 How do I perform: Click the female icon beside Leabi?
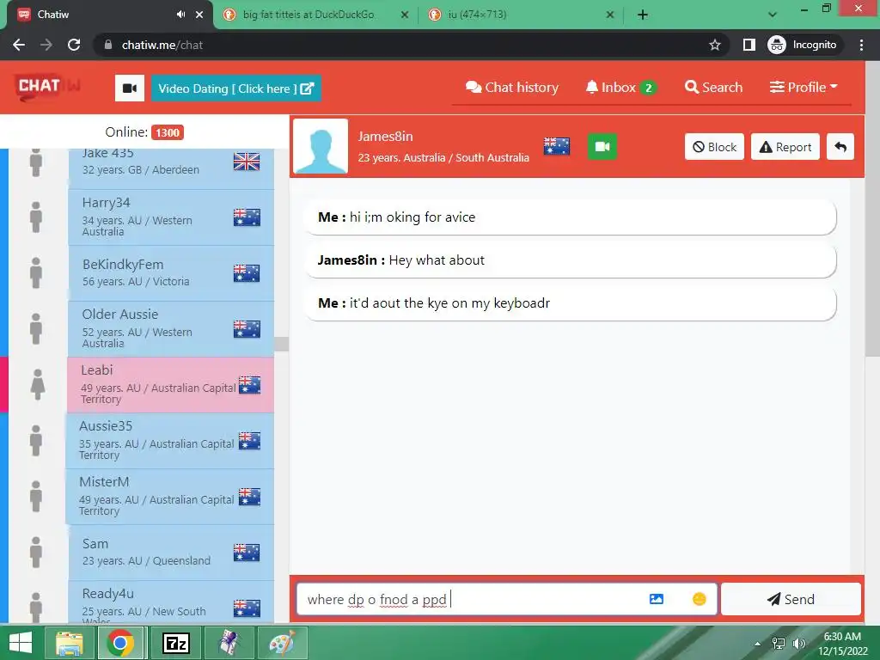tap(38, 385)
